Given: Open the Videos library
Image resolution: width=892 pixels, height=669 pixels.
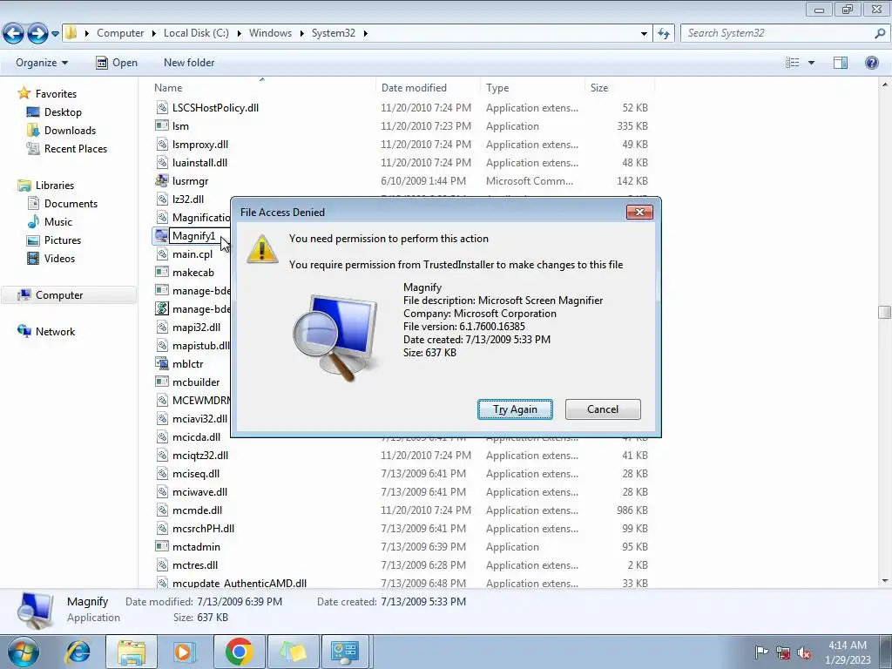Looking at the screenshot, I should pos(59,258).
